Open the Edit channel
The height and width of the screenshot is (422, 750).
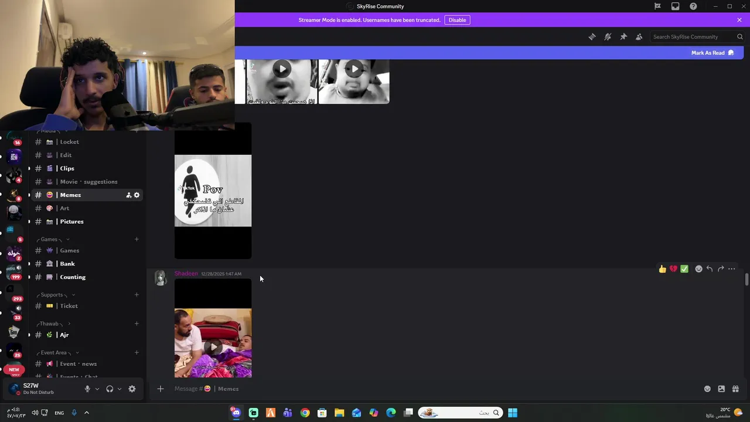click(88, 155)
